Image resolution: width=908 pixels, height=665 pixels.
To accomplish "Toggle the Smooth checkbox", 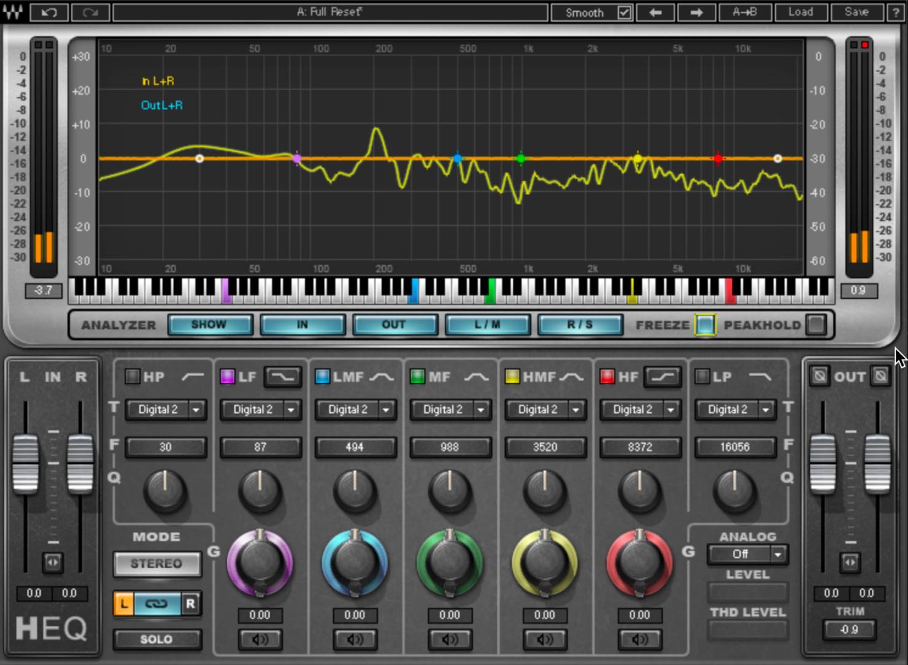I will click(624, 12).
